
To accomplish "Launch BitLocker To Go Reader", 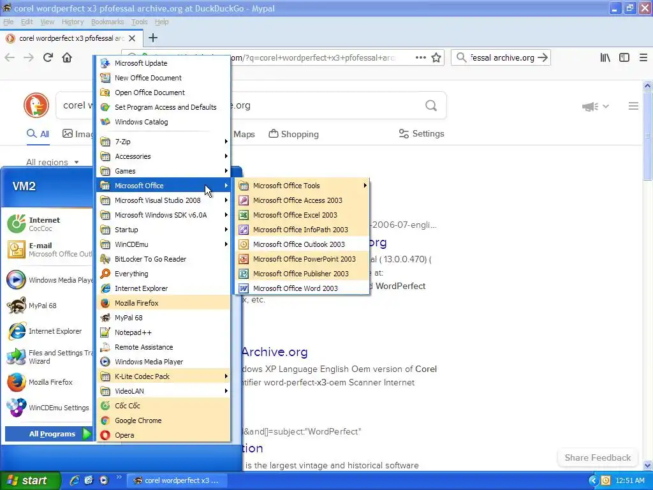I will point(163,259).
